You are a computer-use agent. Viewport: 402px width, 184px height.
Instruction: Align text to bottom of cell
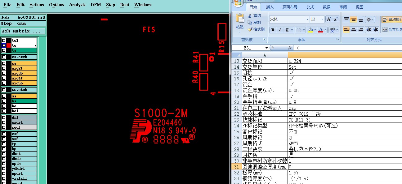(x=361, y=19)
